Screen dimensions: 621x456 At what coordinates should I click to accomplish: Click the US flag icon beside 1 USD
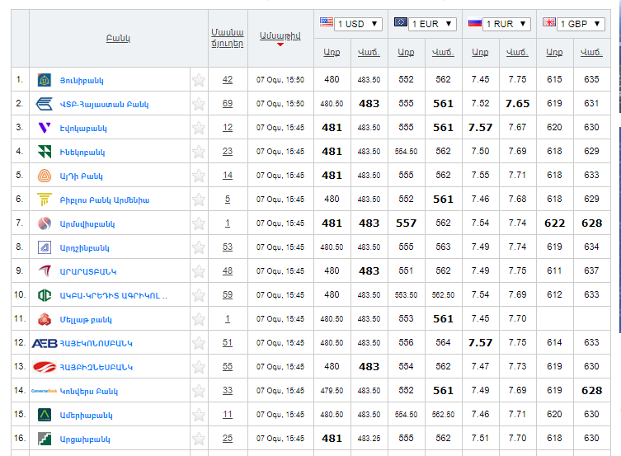327,21
